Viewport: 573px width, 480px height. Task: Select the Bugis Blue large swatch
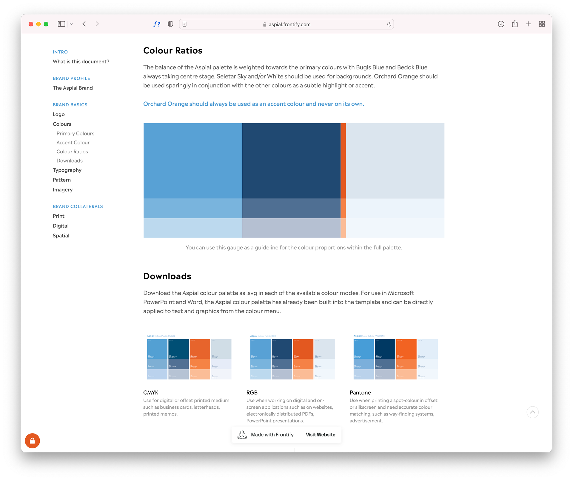click(x=193, y=161)
